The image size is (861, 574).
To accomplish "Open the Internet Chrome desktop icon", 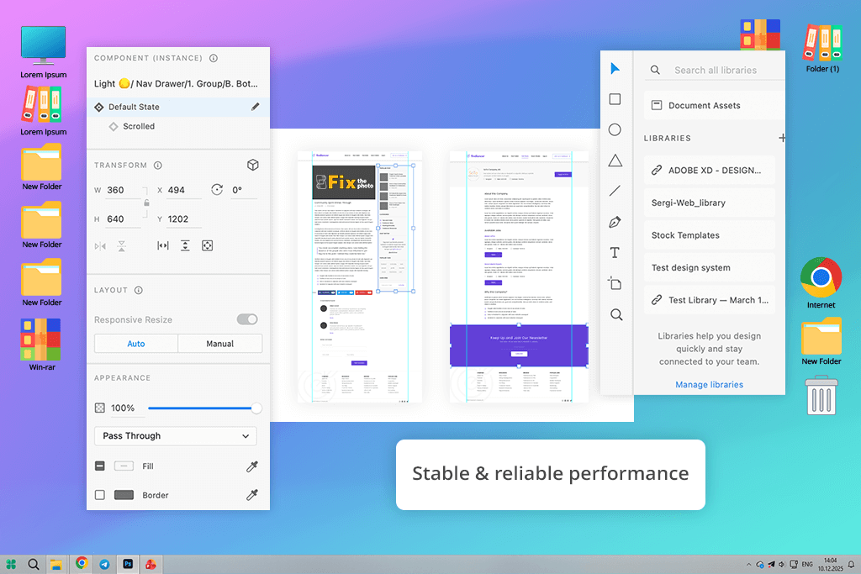I will point(821,283).
